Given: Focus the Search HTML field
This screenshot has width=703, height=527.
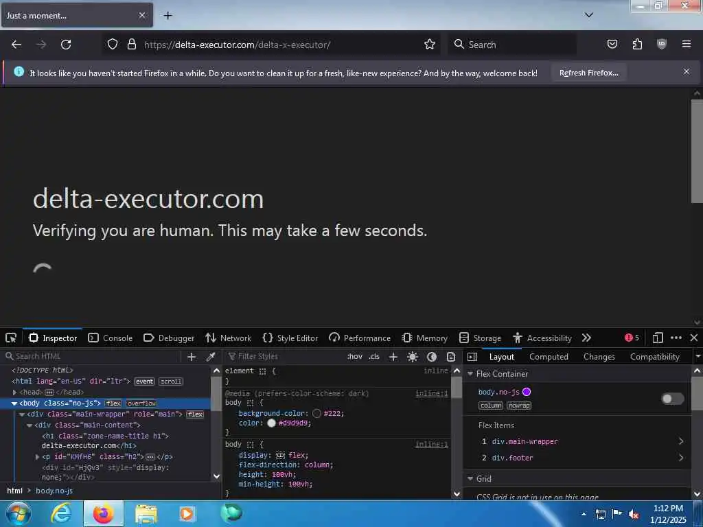Looking at the screenshot, I should [x=92, y=357].
